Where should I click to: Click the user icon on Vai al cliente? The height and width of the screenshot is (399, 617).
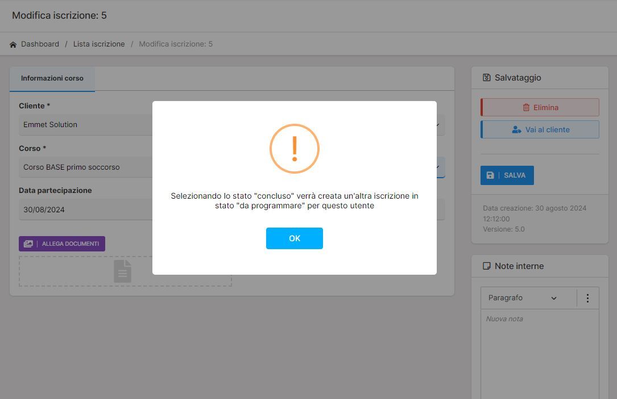(x=516, y=130)
